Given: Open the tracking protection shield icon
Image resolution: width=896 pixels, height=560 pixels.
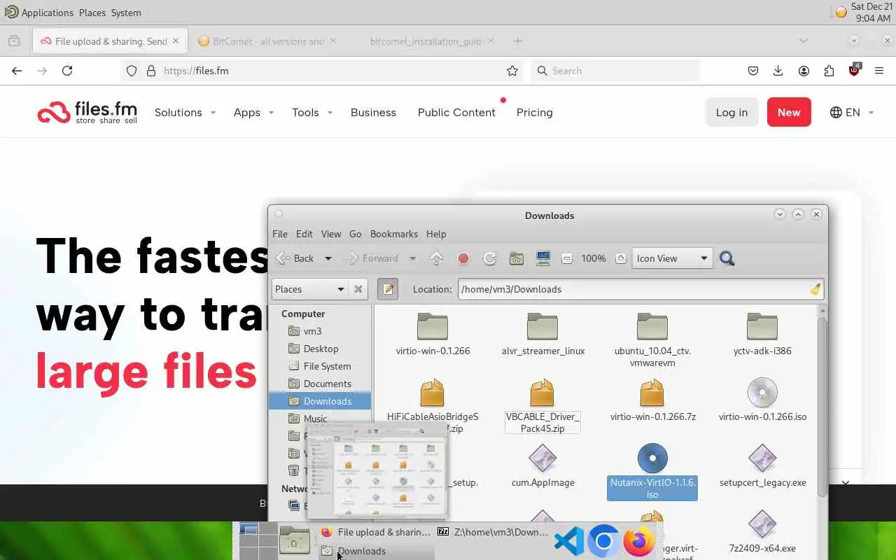Looking at the screenshot, I should click(x=132, y=71).
